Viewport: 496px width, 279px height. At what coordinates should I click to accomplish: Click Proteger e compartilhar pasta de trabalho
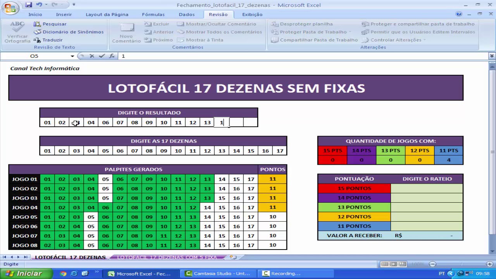tap(418, 24)
